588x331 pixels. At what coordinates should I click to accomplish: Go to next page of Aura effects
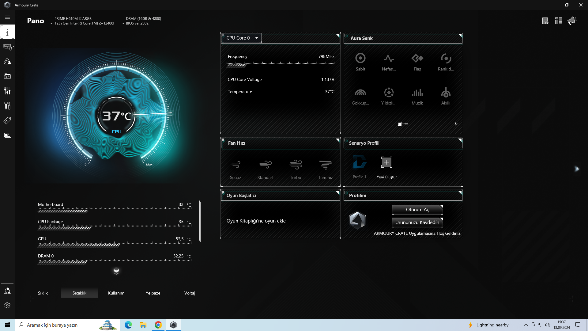(x=456, y=124)
